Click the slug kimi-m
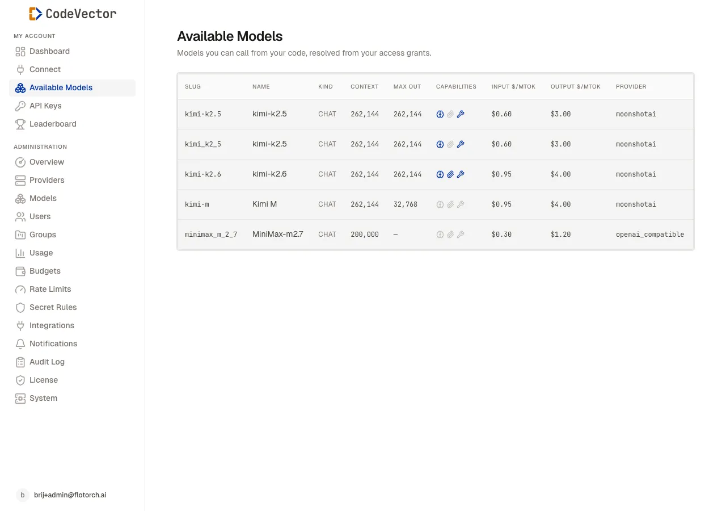This screenshot has height=511, width=726. pos(197,204)
